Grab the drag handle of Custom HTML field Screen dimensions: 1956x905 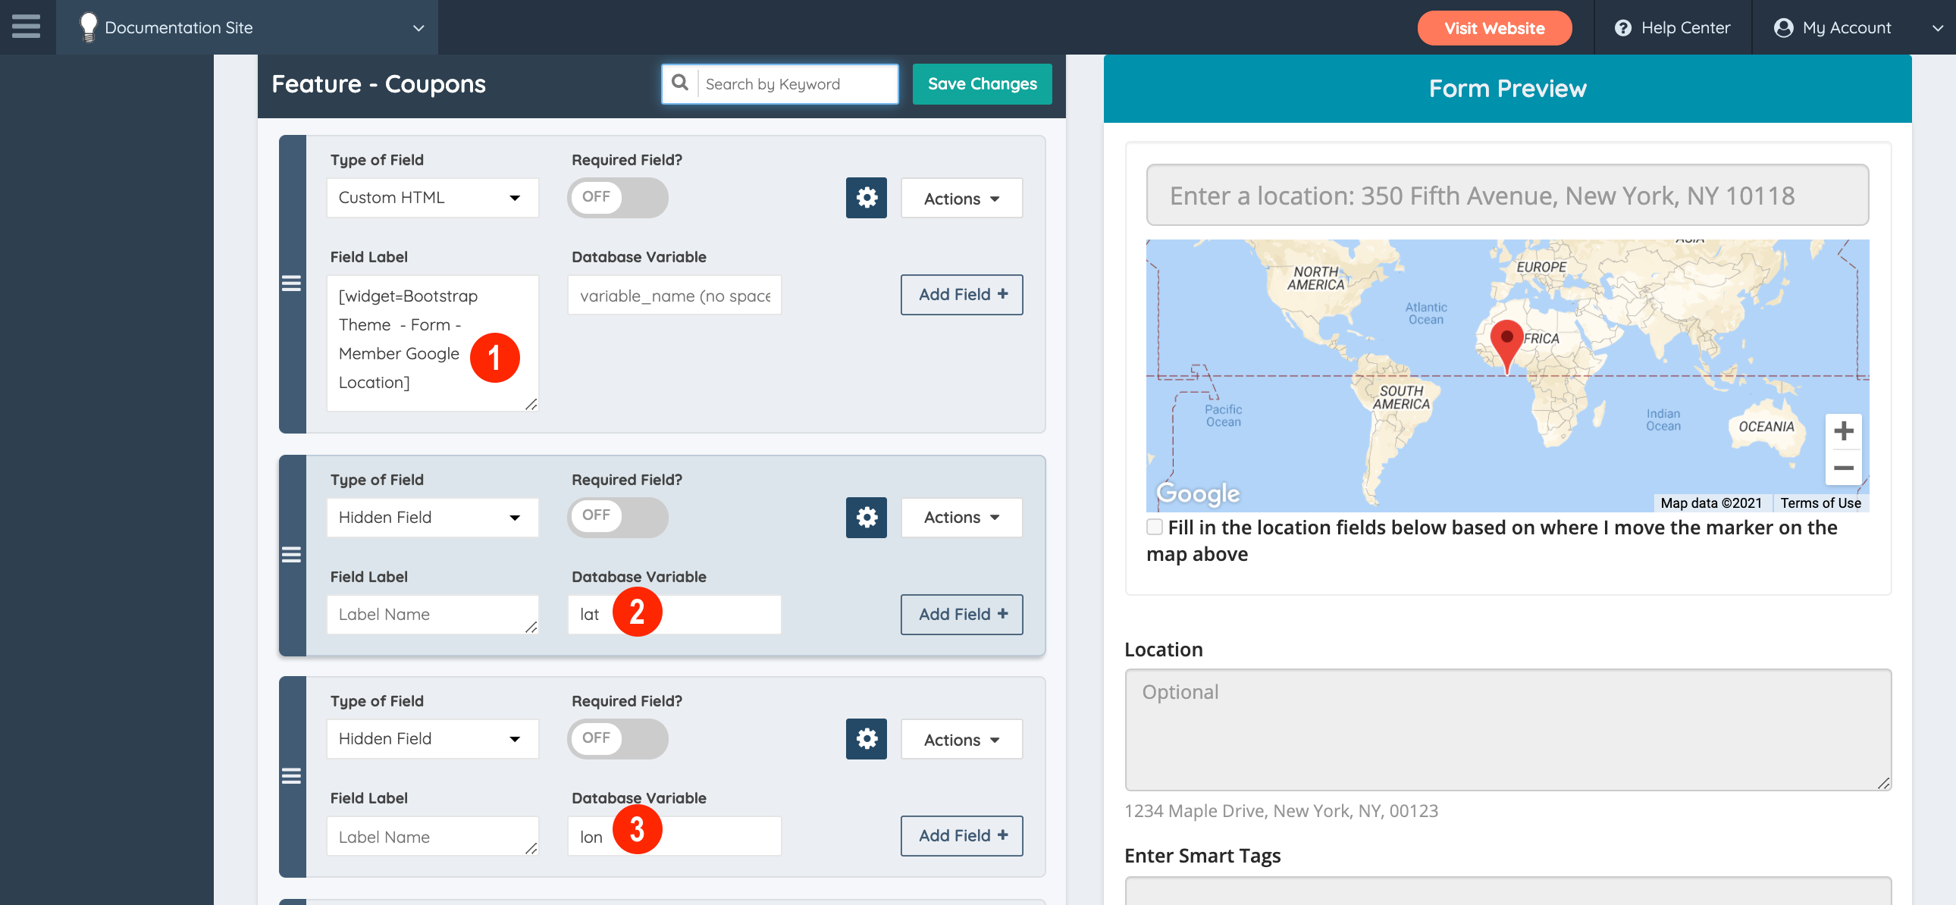[x=292, y=284]
